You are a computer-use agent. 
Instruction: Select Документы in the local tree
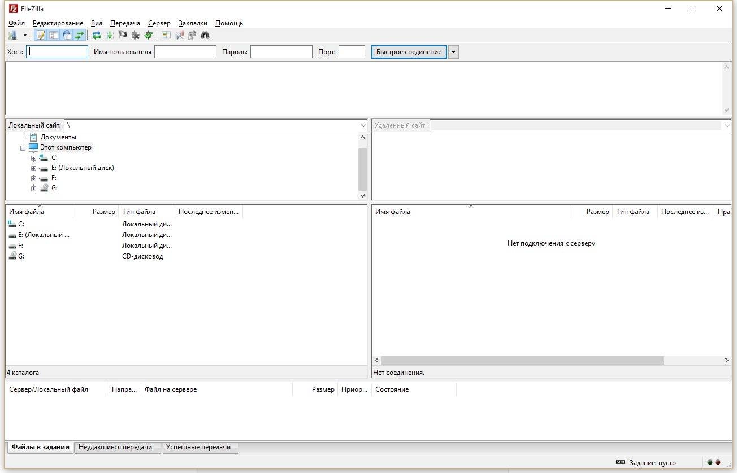58,137
